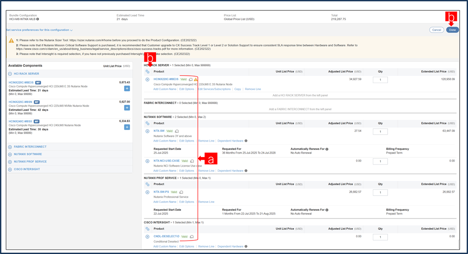Add HCINX225C-M8SN with plus button
This screenshot has height=254, width=468.
click(127, 108)
